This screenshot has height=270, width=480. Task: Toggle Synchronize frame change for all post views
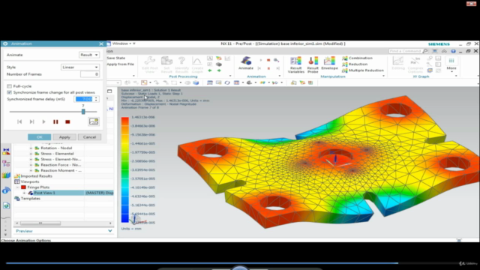pos(9,92)
